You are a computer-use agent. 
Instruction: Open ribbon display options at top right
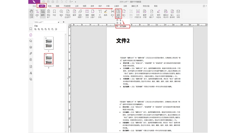tap(205, 6)
